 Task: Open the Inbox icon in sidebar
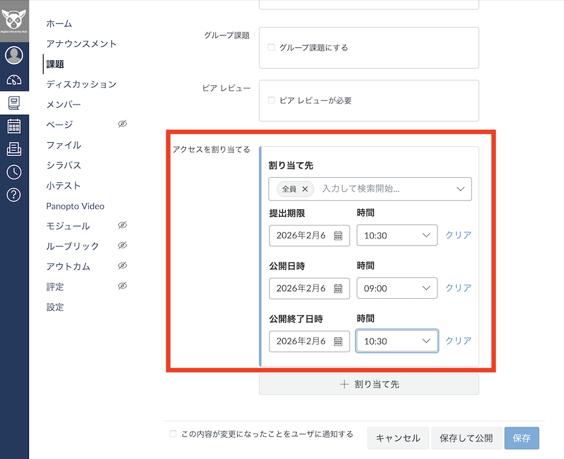(x=14, y=148)
